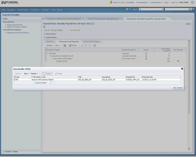
Task: Click the green checkmark status icon
Action: pos(146,59)
